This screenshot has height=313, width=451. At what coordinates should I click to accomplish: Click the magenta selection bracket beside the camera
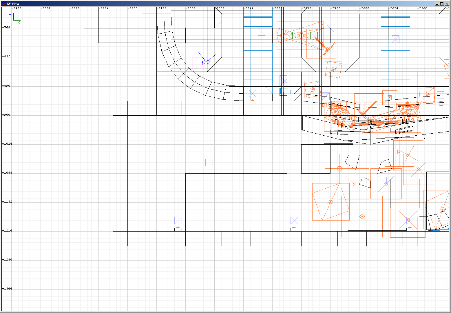tap(201, 63)
